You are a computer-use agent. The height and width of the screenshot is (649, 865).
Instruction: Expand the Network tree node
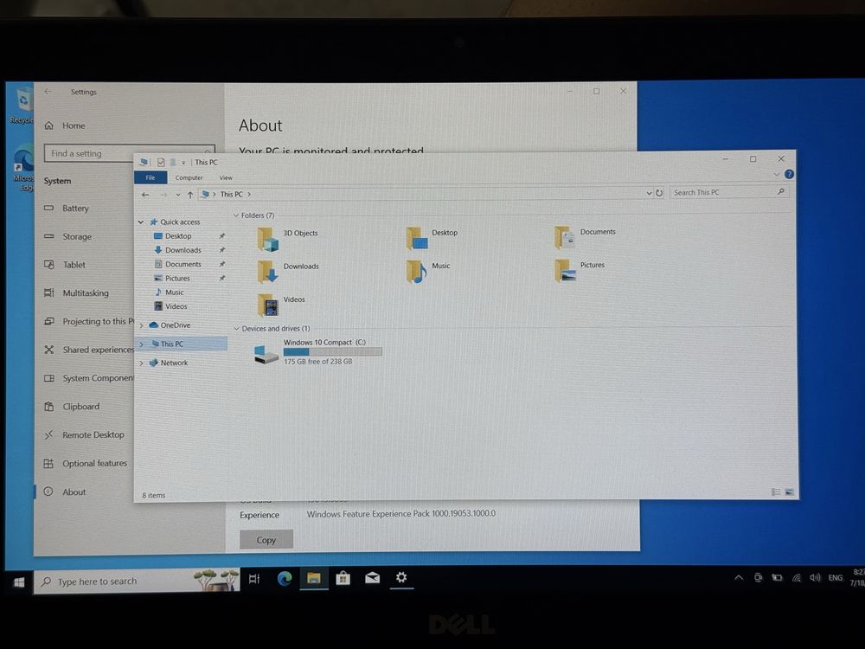pyautogui.click(x=141, y=363)
